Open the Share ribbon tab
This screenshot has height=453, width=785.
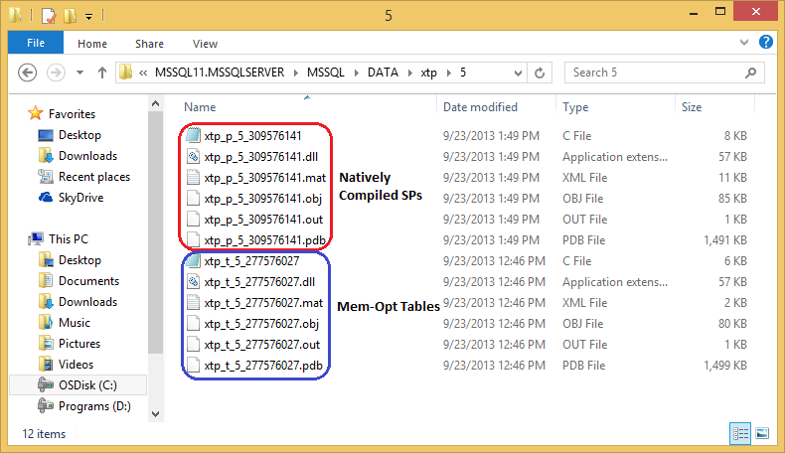[x=150, y=44]
